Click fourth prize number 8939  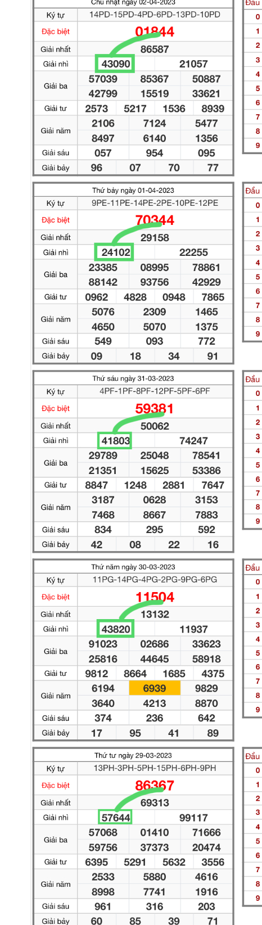(x=213, y=109)
